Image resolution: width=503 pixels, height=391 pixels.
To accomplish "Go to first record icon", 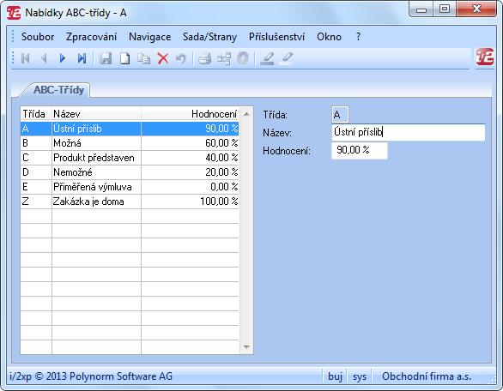I will [x=26, y=58].
